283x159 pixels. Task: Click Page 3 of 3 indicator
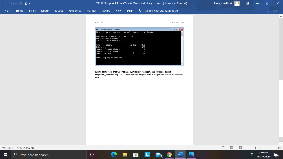[7, 148]
